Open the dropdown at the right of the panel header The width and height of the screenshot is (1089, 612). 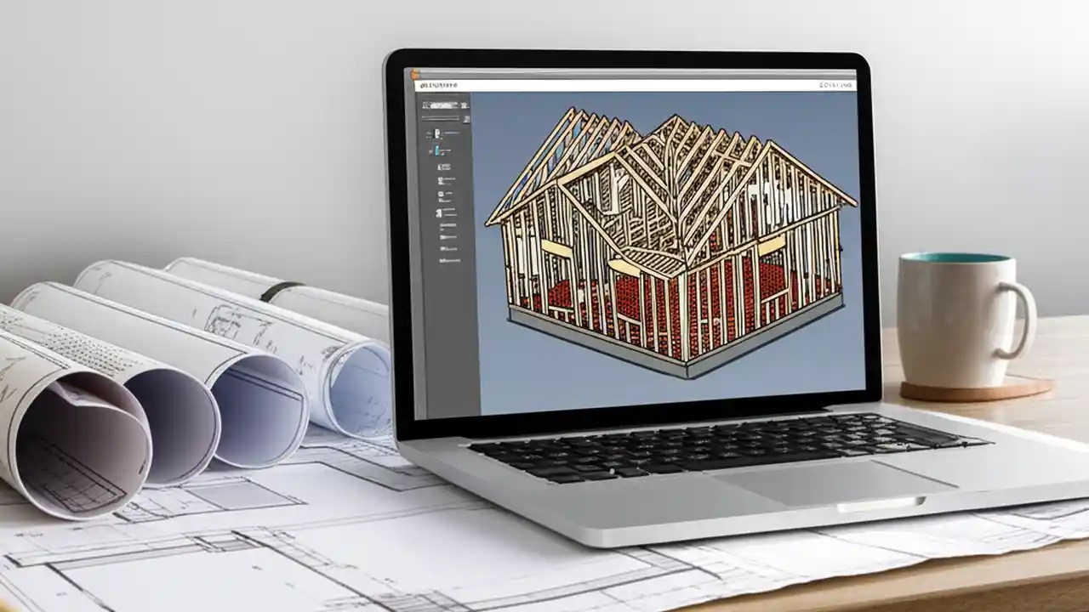coord(465,105)
